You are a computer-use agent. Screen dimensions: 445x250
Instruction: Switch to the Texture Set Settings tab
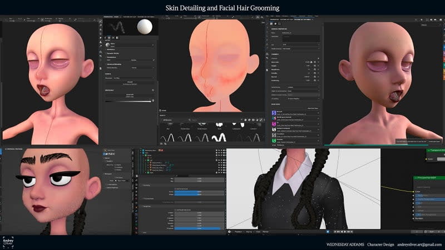pos(302,19)
